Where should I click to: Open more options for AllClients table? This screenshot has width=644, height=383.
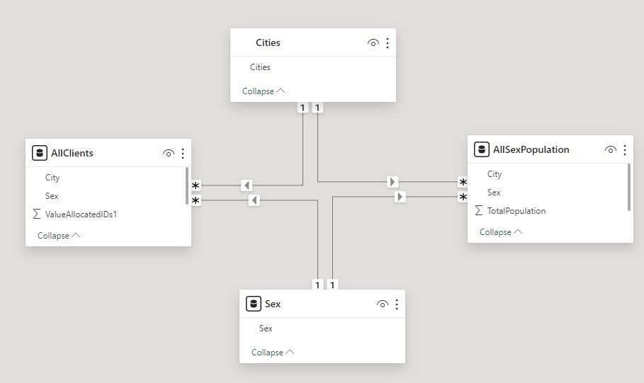[x=183, y=153]
